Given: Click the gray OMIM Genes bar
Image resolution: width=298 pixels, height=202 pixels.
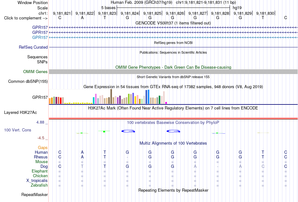Looking at the screenshot, I should [173, 72].
